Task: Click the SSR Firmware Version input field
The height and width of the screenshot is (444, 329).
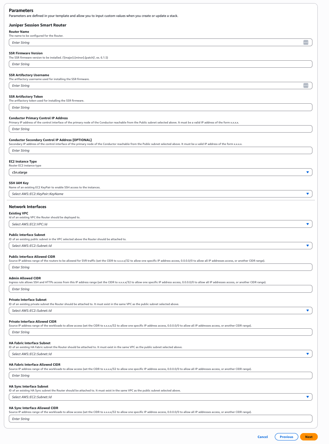Action: 161,64
